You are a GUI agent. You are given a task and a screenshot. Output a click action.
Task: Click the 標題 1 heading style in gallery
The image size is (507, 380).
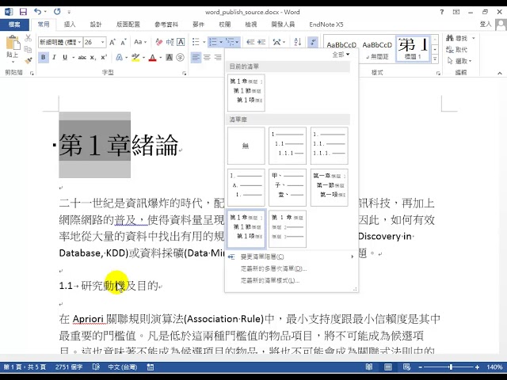pyautogui.click(x=413, y=49)
